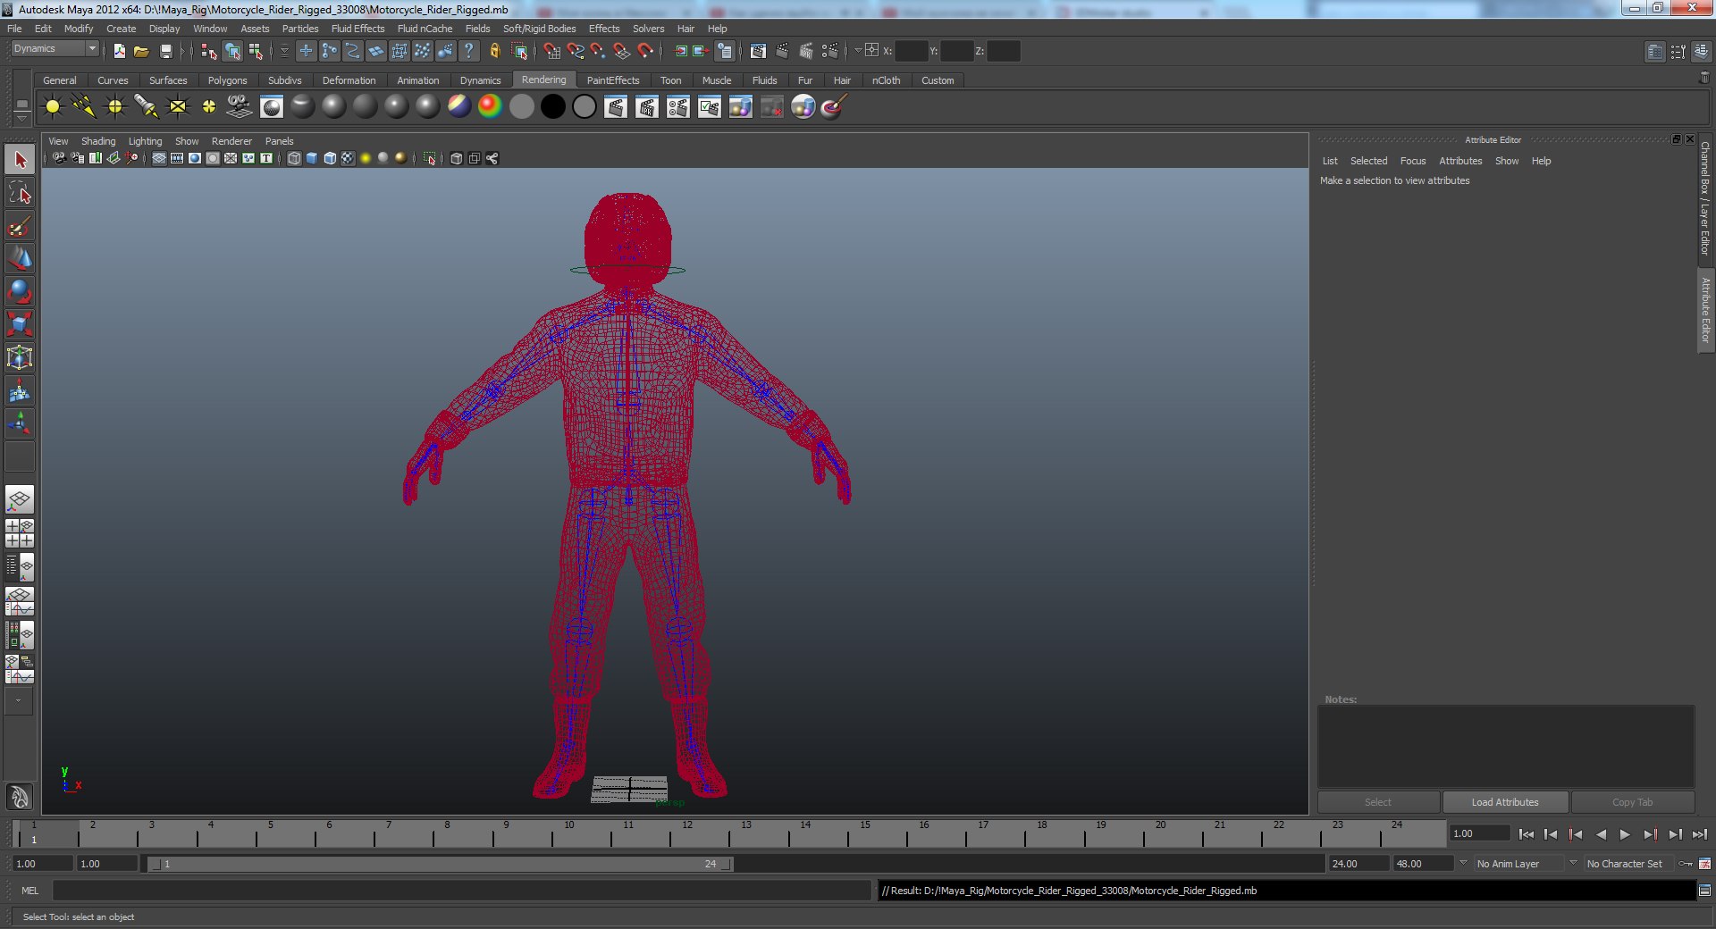The height and width of the screenshot is (929, 1716).
Task: Create a camera from the Rendering shelf
Action: [240, 107]
